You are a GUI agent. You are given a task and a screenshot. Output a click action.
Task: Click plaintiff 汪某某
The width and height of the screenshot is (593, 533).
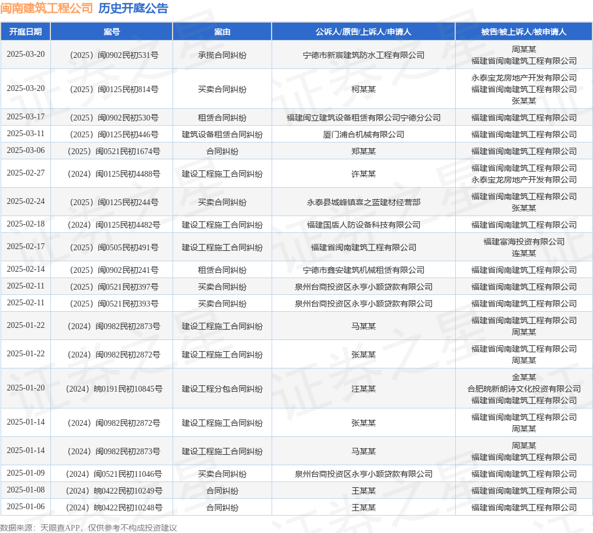(364, 389)
